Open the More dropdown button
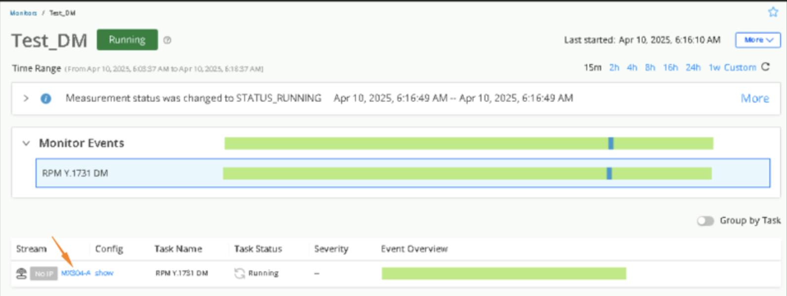Viewport: 787px width, 296px height. (758, 40)
